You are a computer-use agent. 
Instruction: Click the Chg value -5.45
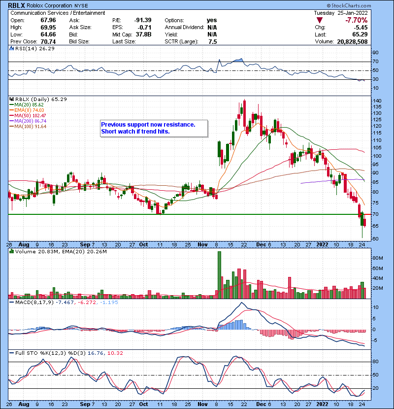[361, 27]
